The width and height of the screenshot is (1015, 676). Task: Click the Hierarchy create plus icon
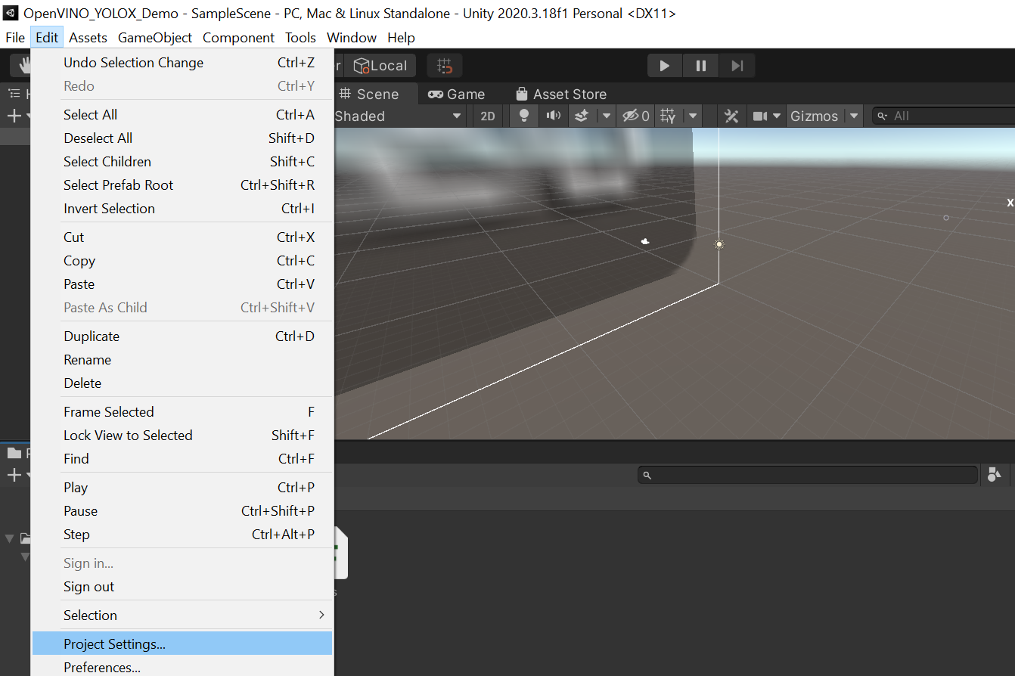click(14, 116)
